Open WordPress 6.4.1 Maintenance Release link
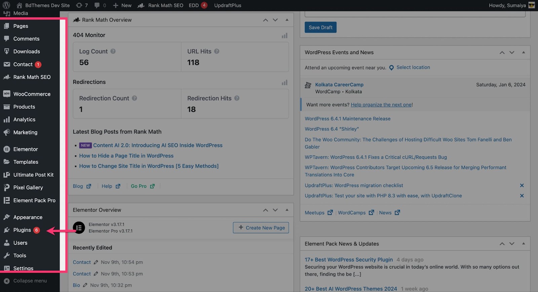This screenshot has width=538, height=292. (x=348, y=119)
